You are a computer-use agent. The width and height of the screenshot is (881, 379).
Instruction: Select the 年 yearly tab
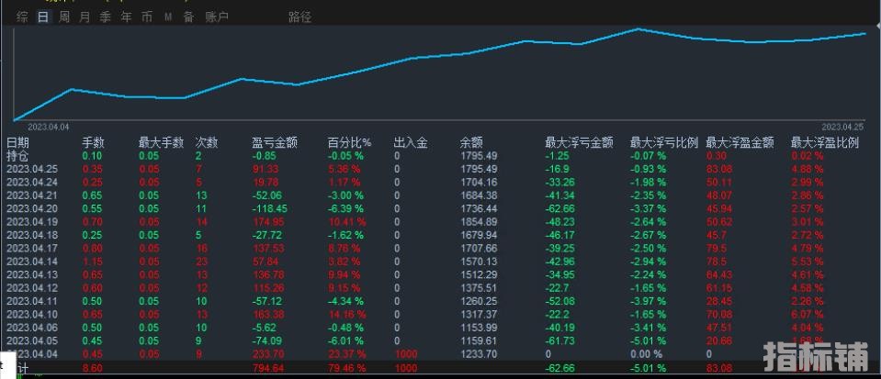click(x=126, y=17)
